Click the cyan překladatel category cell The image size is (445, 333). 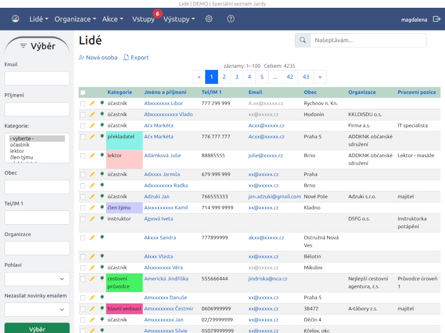(124, 140)
